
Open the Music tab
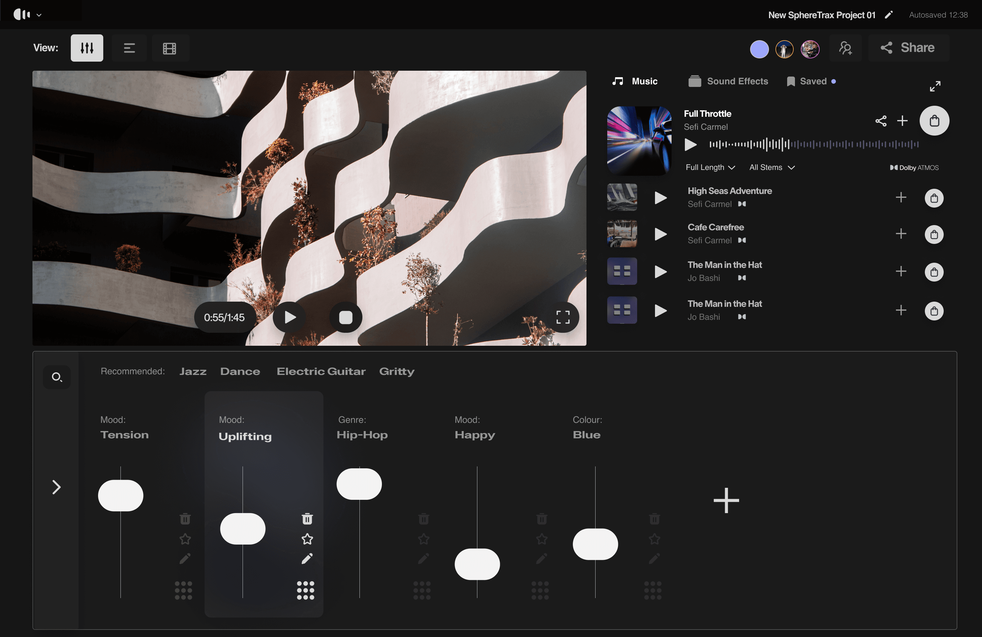[635, 81]
